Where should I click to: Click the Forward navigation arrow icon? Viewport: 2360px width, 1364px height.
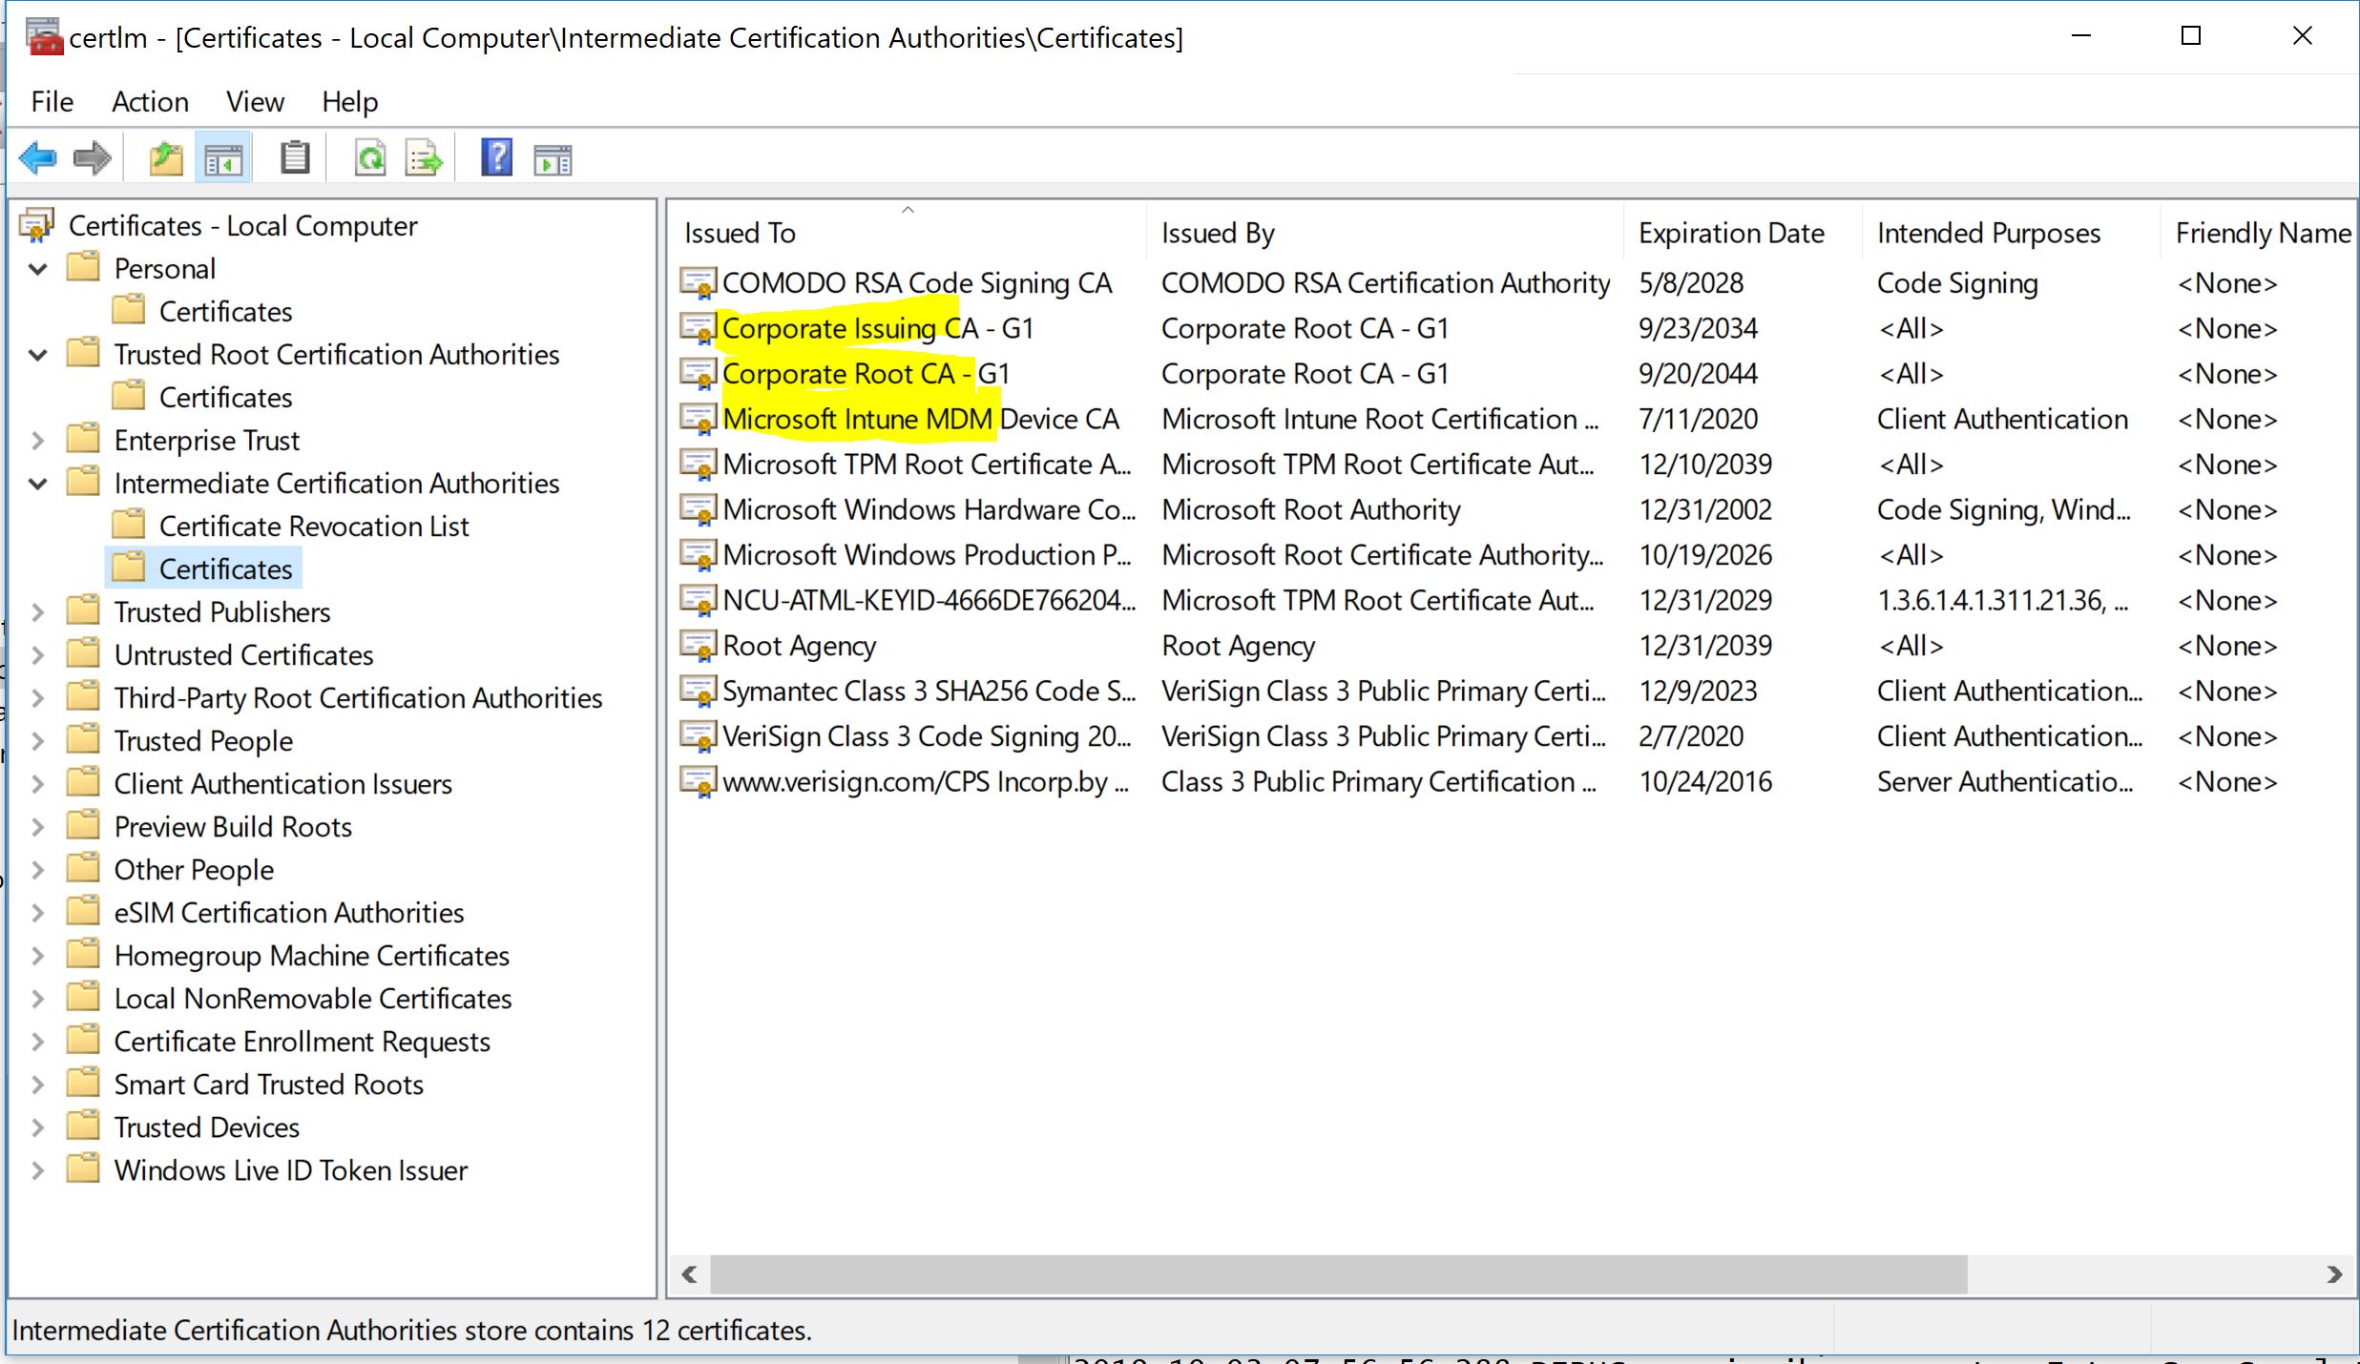94,157
